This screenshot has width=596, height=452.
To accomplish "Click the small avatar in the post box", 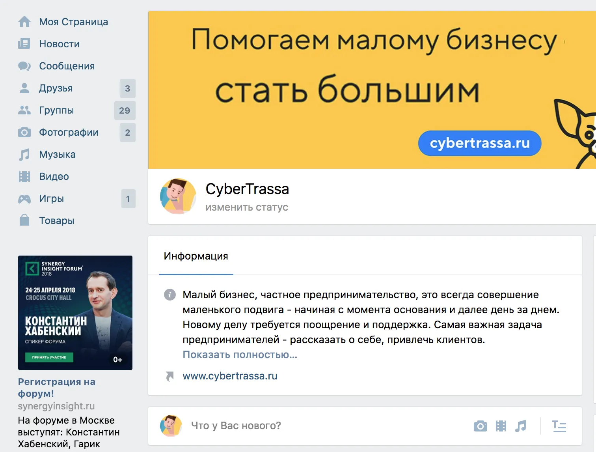I will (x=171, y=426).
